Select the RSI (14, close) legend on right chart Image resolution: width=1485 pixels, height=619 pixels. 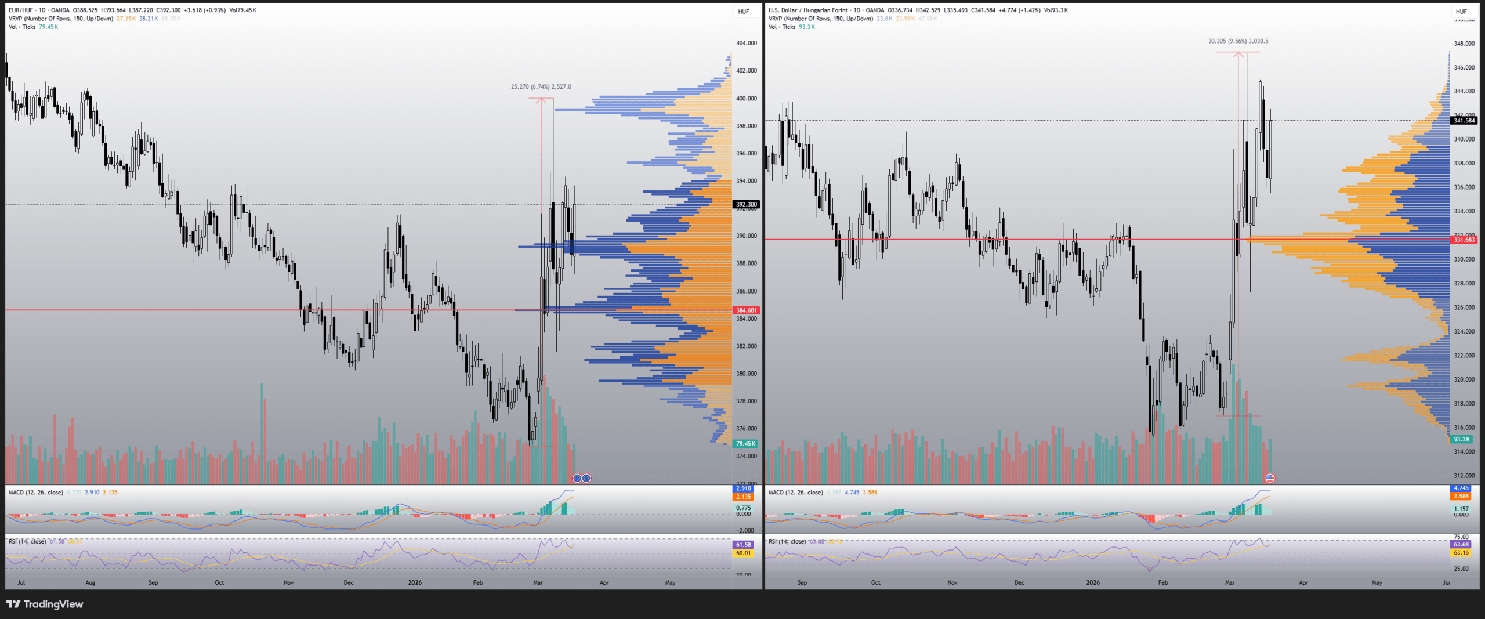click(x=787, y=541)
